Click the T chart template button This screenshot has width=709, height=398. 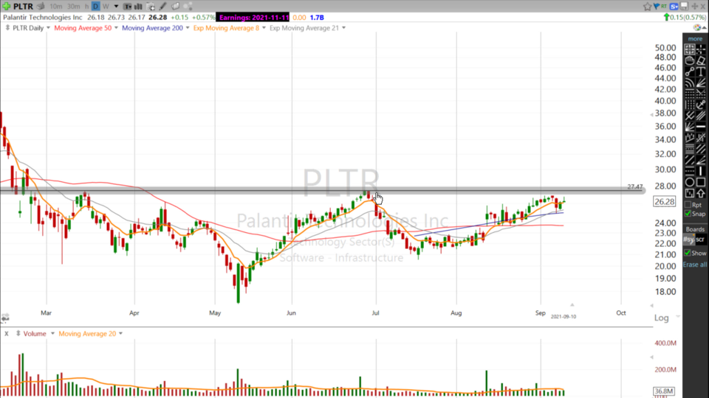128,7
